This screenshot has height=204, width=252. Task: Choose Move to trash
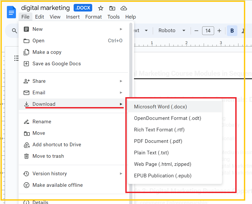(x=73, y=156)
